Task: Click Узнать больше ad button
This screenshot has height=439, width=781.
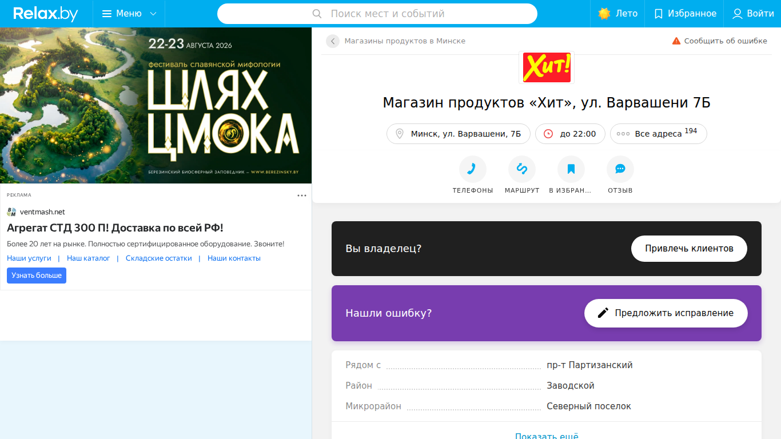Action: tap(37, 276)
